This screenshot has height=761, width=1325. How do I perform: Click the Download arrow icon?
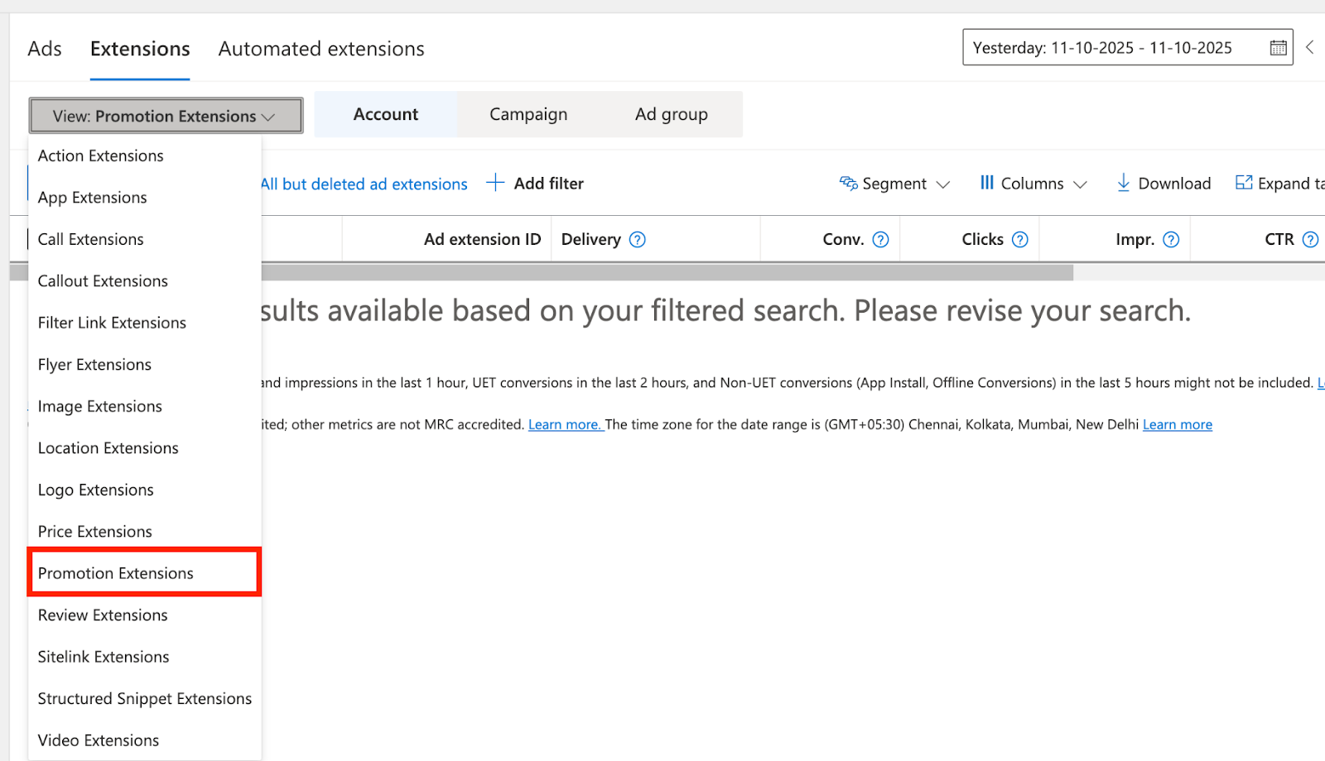(1123, 183)
